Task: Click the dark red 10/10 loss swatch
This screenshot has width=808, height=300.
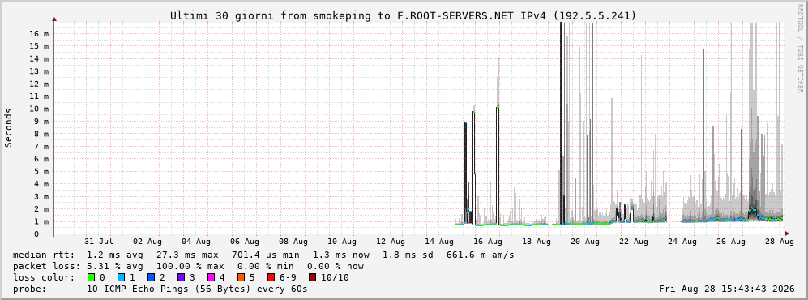Action: pos(313,277)
